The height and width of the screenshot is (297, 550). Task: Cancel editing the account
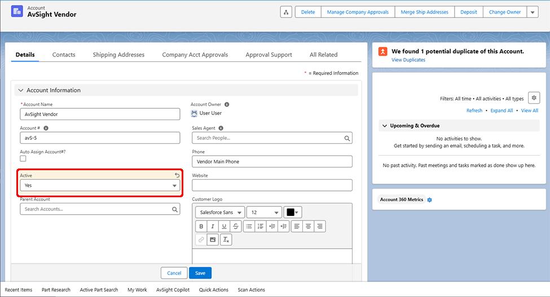pos(174,273)
